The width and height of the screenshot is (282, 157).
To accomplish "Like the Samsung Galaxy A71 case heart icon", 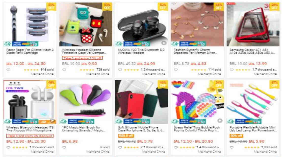I will 232,70.
